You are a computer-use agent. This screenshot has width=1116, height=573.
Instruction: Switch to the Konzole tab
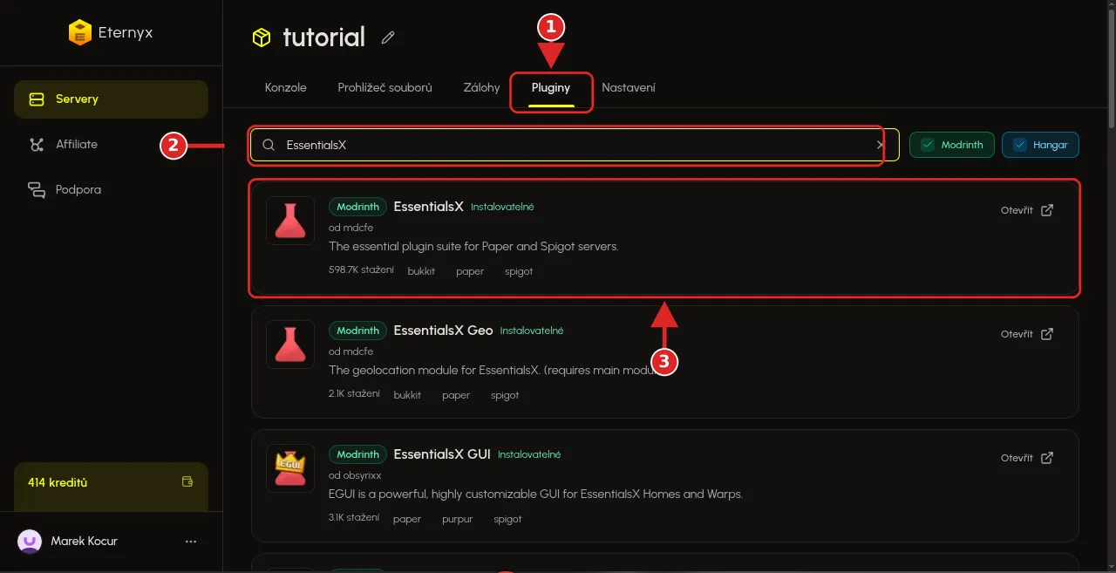285,88
